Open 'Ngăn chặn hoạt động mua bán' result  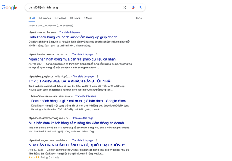point(72,59)
